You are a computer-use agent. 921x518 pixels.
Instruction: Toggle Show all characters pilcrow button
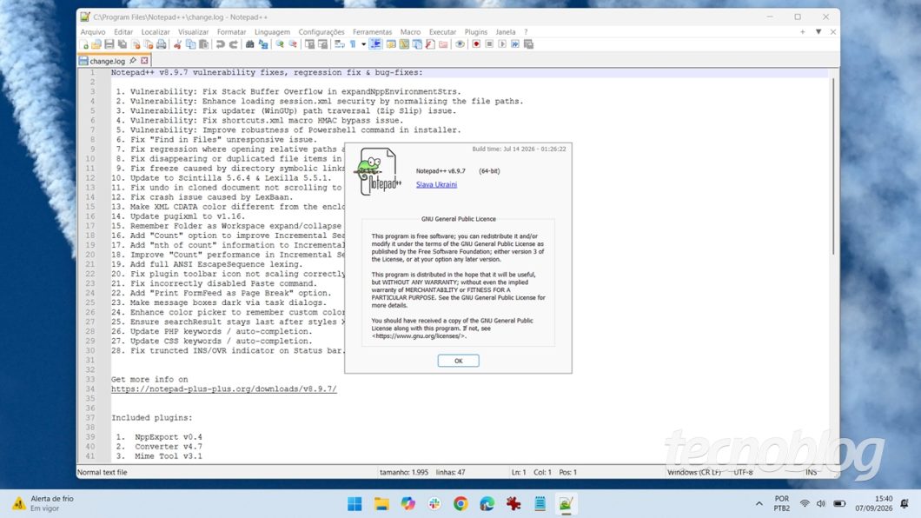pos(353,44)
